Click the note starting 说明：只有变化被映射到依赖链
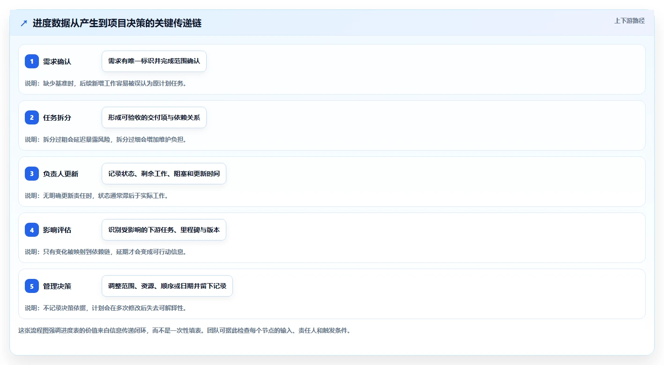This screenshot has width=664, height=365. 106,252
